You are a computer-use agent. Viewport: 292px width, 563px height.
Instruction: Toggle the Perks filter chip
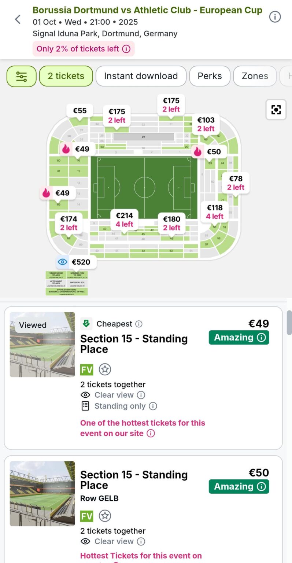210,76
